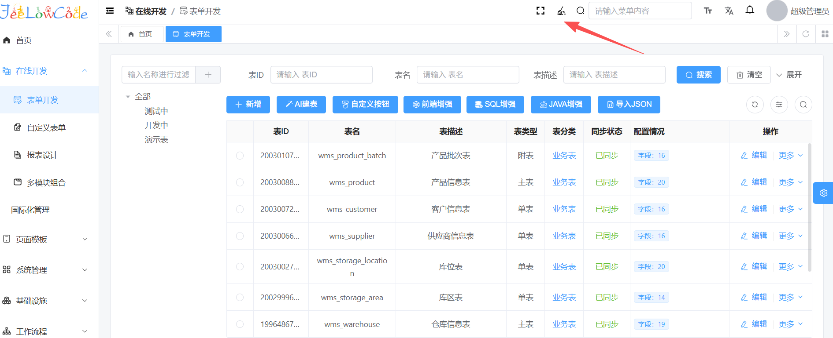Switch to the 首页 tab
Viewport: 833px width, 338px height.
pos(142,34)
